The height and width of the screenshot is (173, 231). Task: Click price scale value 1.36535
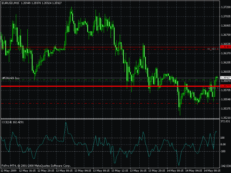tap(226, 44)
